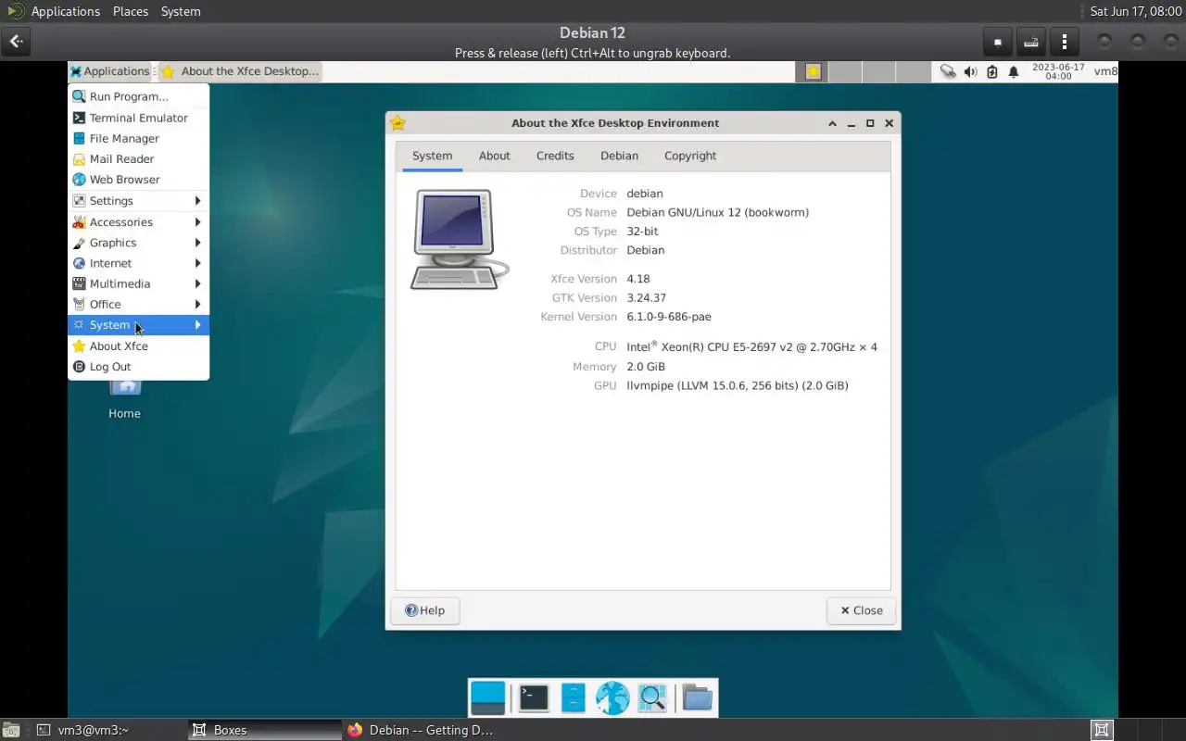The height and width of the screenshot is (741, 1186).
Task: Click the host show-desktop icon at bottom-left
Action: coord(10,730)
